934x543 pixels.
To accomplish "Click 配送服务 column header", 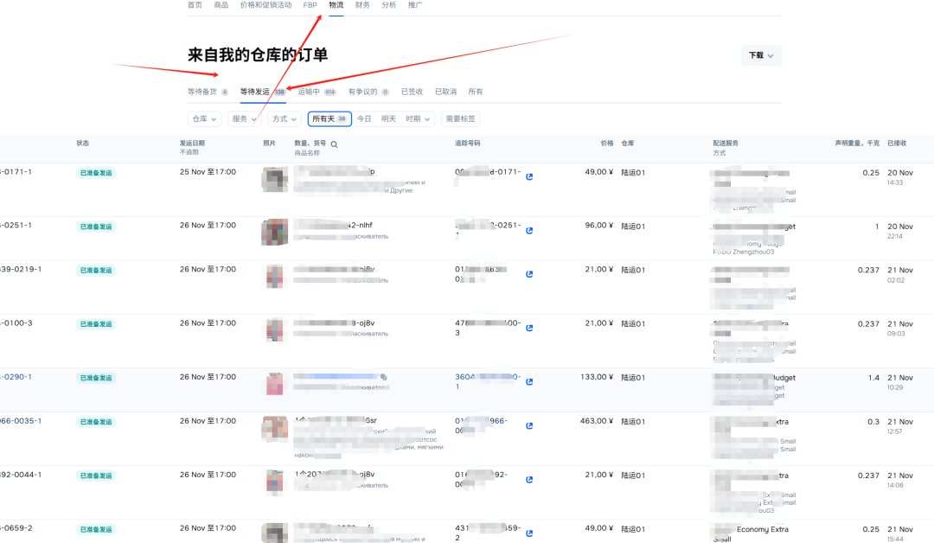I will (x=726, y=144).
